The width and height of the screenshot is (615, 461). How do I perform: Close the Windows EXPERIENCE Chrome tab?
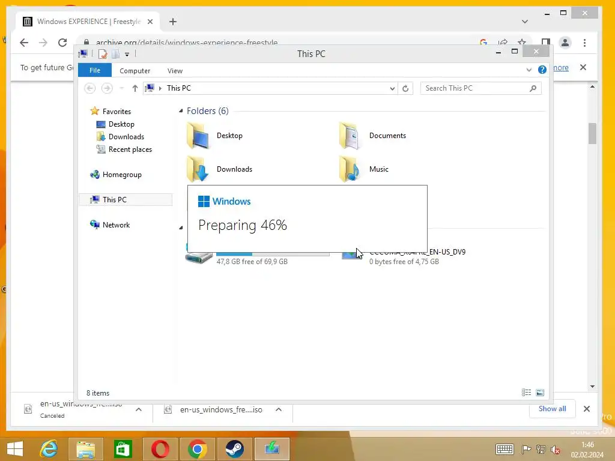[150, 22]
